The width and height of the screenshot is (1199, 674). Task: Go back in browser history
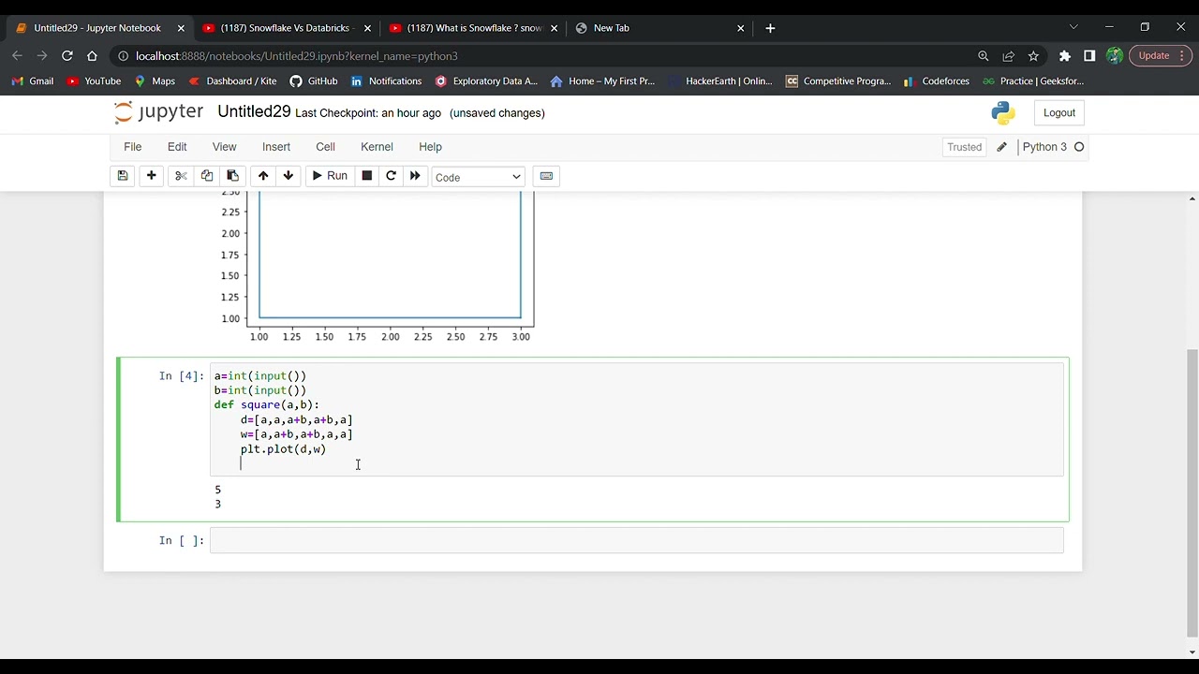(18, 56)
